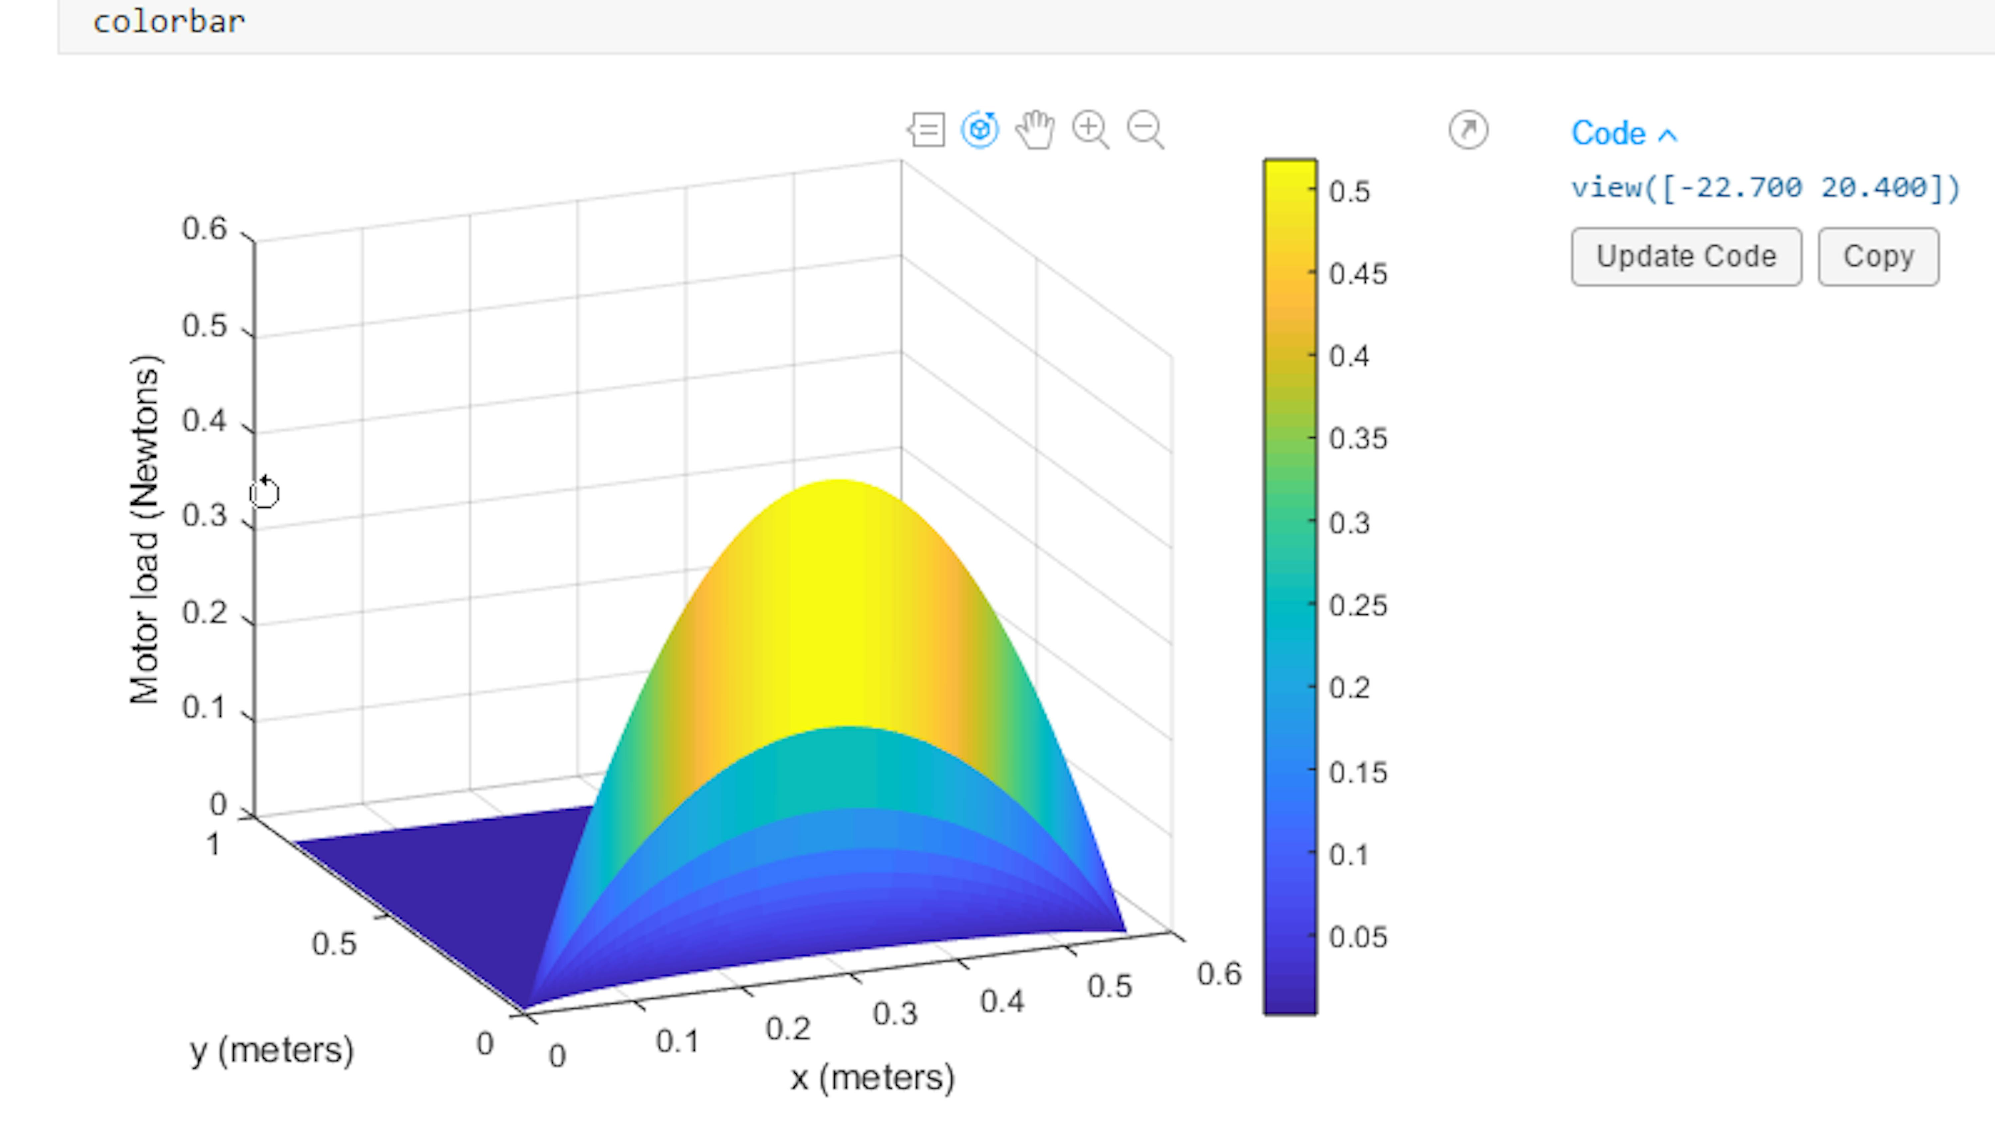
Task: Click the 0.5 y-axis tick label
Action: [334, 944]
